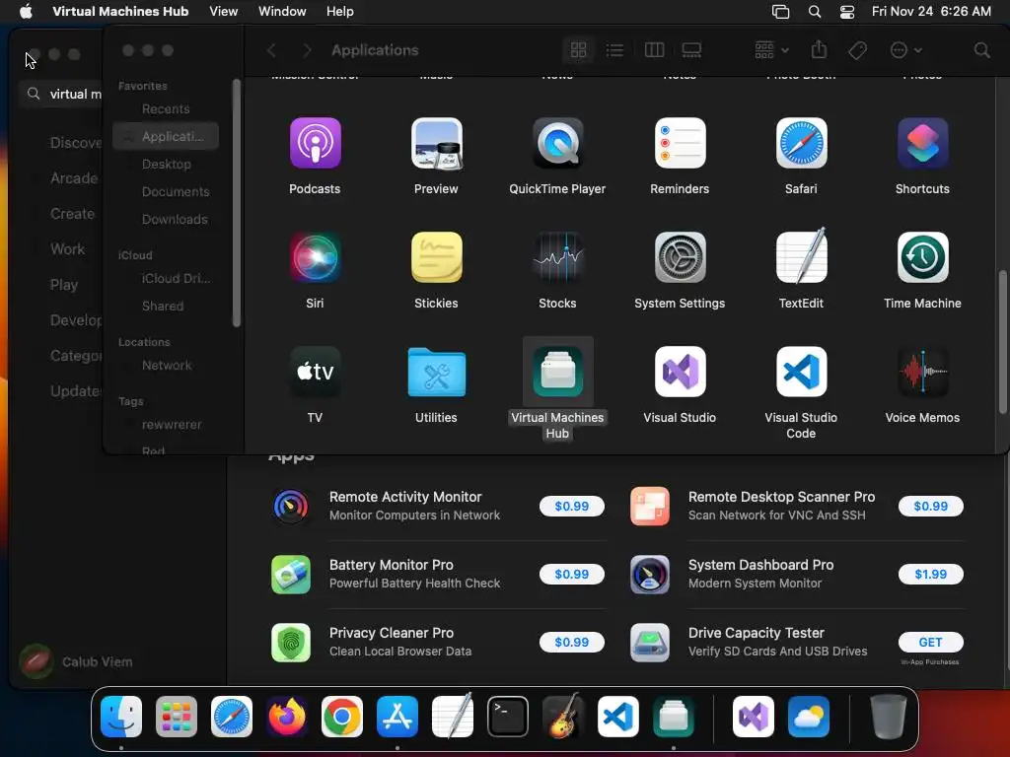Open the Window menu
The height and width of the screenshot is (757, 1010).
click(x=282, y=12)
